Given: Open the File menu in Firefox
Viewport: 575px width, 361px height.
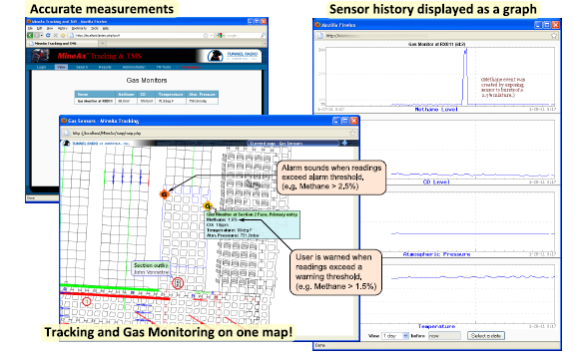Looking at the screenshot, I should click(30, 29).
